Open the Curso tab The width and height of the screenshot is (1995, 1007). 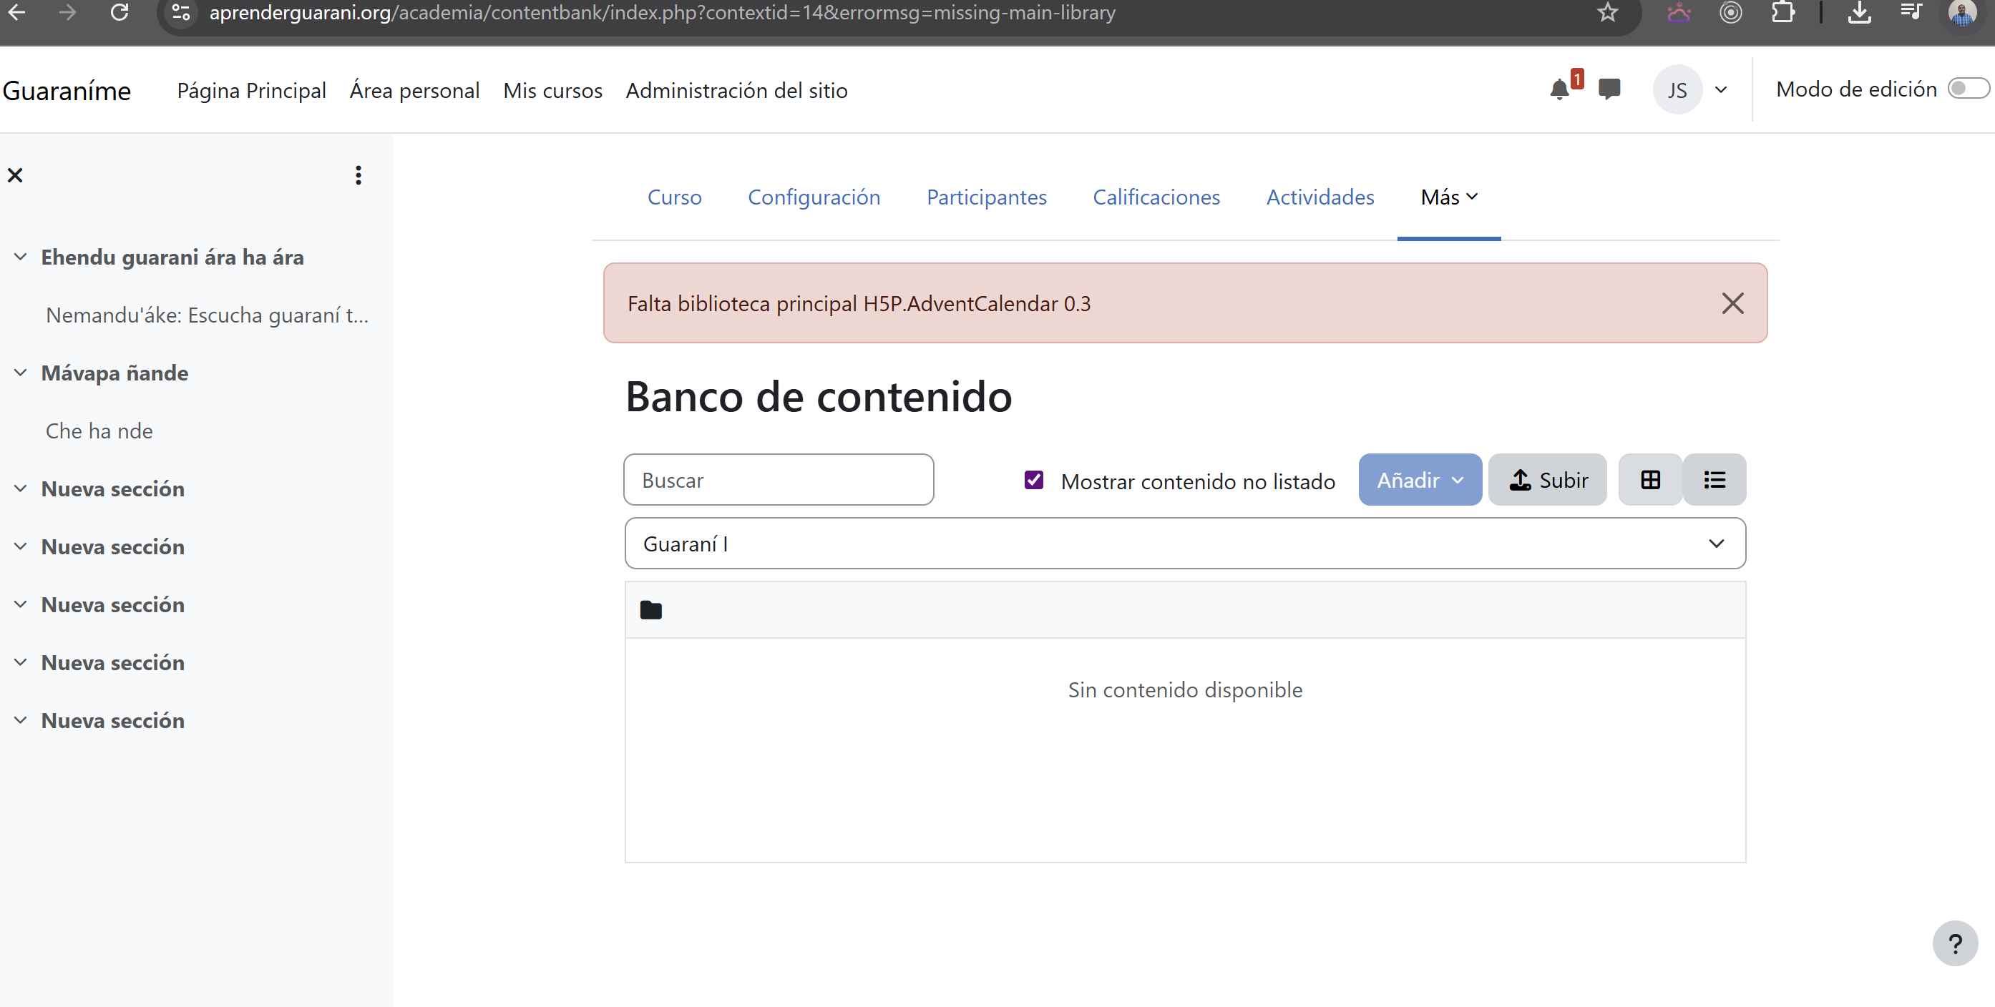pyautogui.click(x=674, y=197)
